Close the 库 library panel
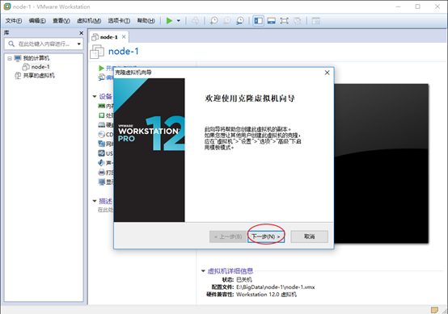Screen dimensions: 448x314 pos(81,33)
